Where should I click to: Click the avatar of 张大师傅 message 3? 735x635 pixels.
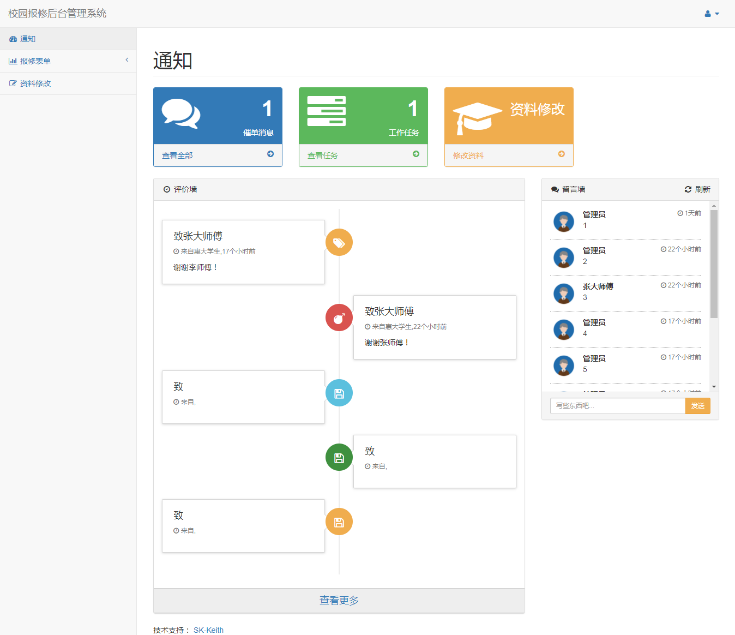coord(564,293)
